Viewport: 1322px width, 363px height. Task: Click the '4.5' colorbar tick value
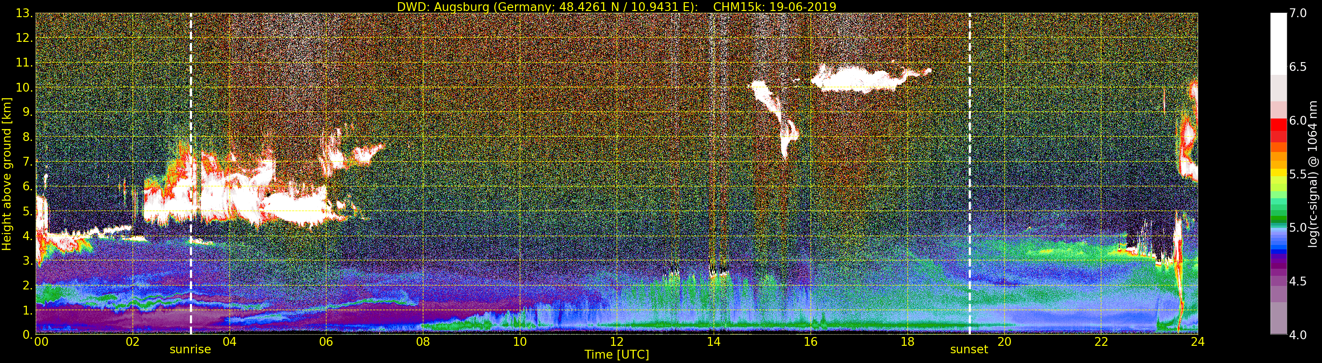coord(1298,282)
